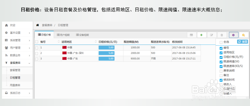Image resolution: width=250 pixels, height=106 pixels.
Task: Expand 基本设置 sidebar menu
Action: (17, 33)
